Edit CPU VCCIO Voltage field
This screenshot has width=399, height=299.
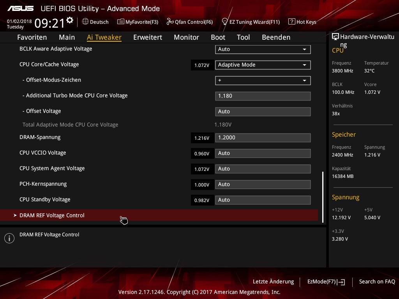[263, 153]
